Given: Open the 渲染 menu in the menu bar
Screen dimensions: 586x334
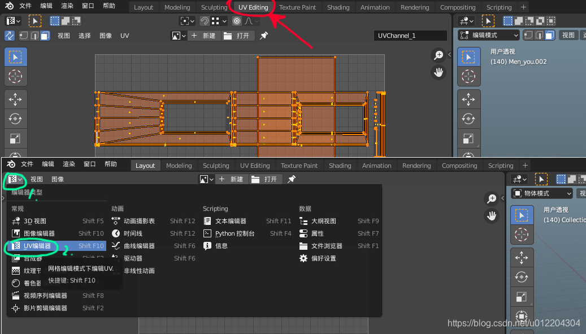Looking at the screenshot, I should click(x=67, y=6).
